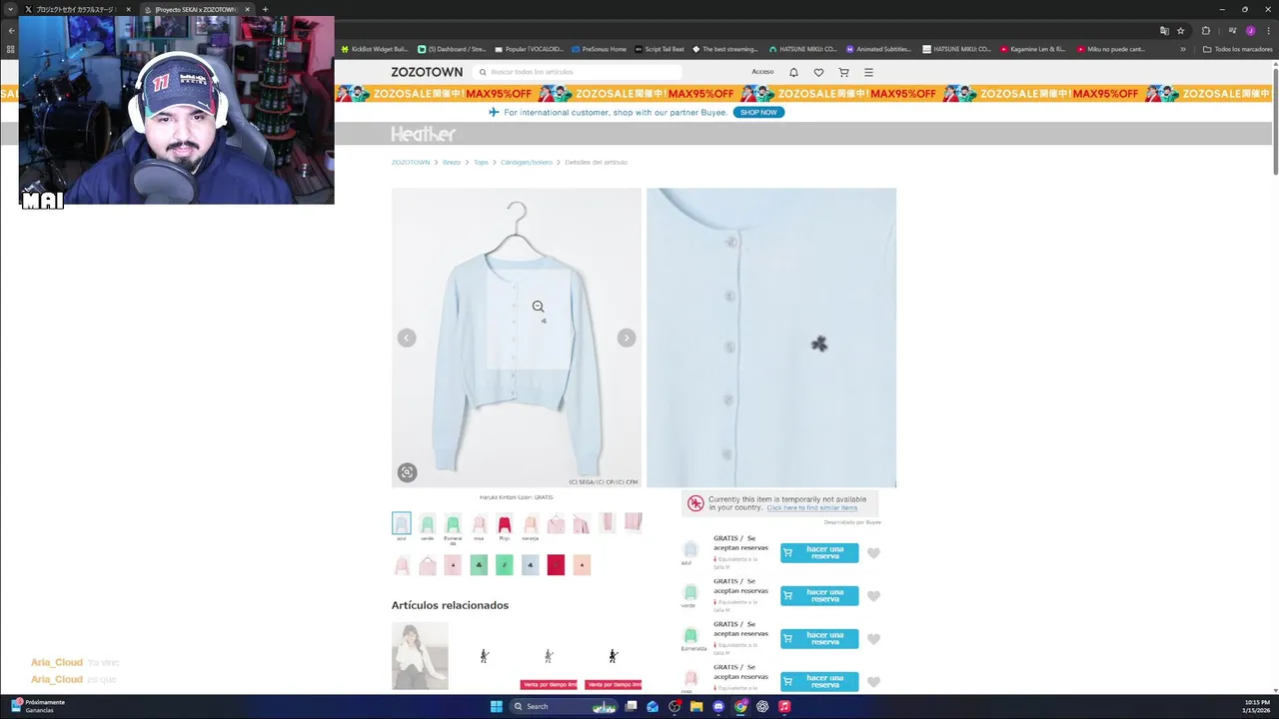Open the Chrome three-dot menu

click(1267, 30)
